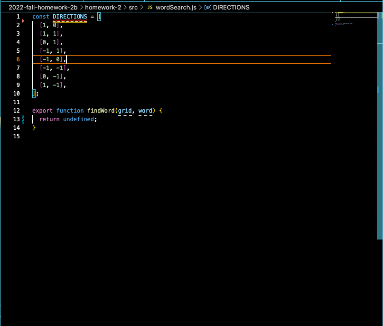Click the return keyword on line 13
The width and height of the screenshot is (383, 326).
click(x=49, y=119)
